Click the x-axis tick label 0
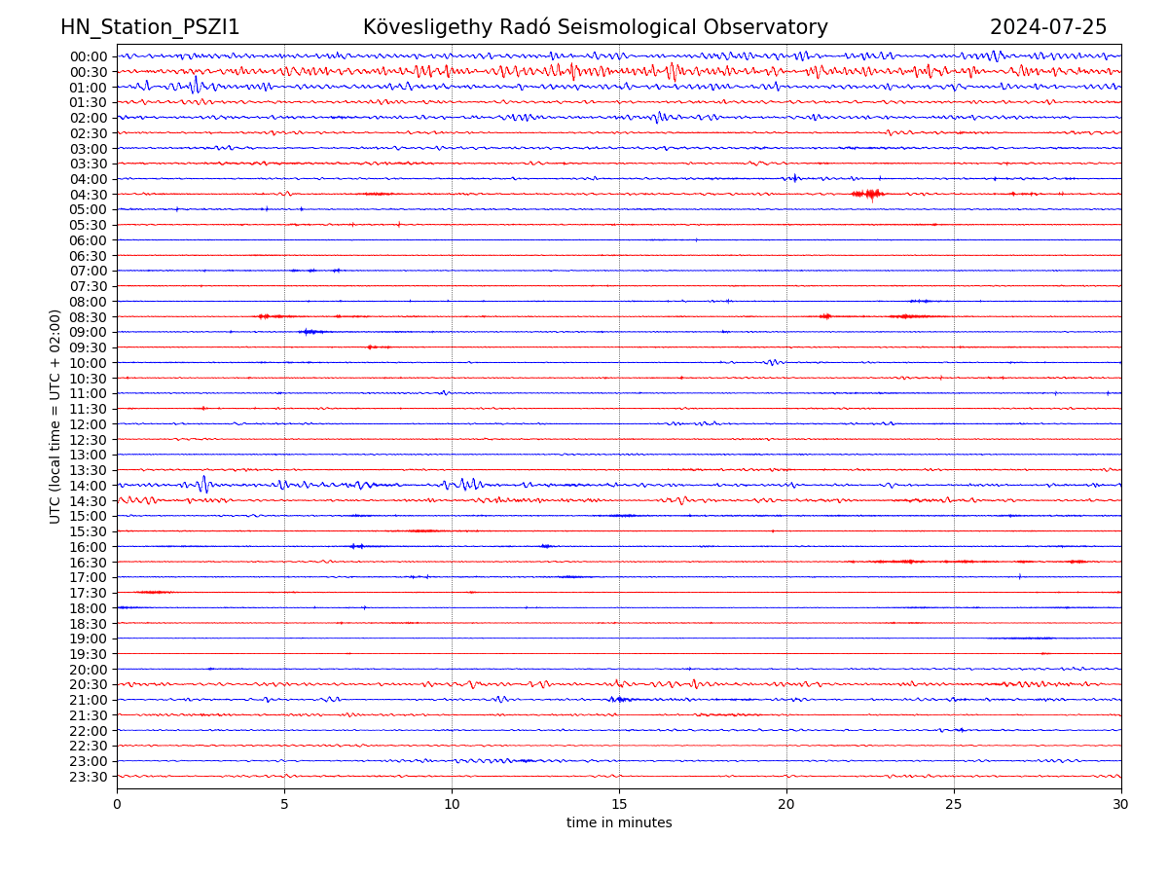 tap(117, 805)
